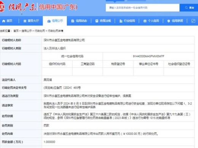Open the 行业信用 navigation item

pos(127,21)
